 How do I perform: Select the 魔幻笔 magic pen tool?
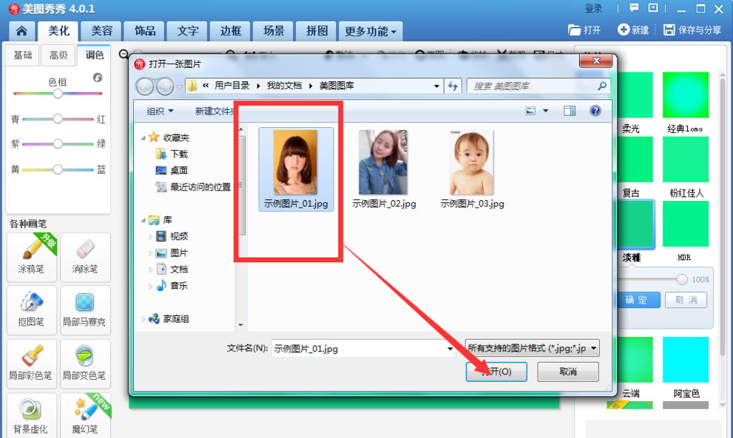84,414
